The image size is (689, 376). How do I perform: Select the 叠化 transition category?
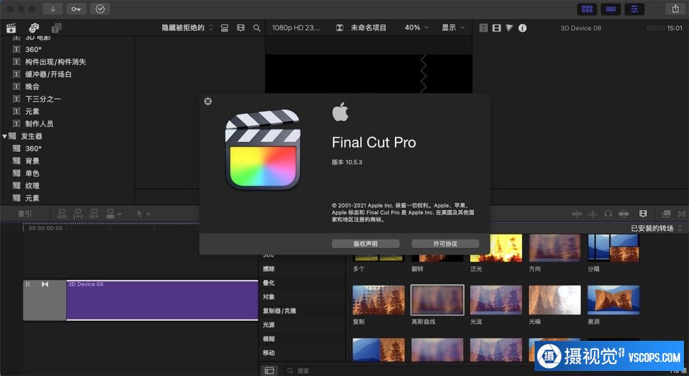coord(269,283)
